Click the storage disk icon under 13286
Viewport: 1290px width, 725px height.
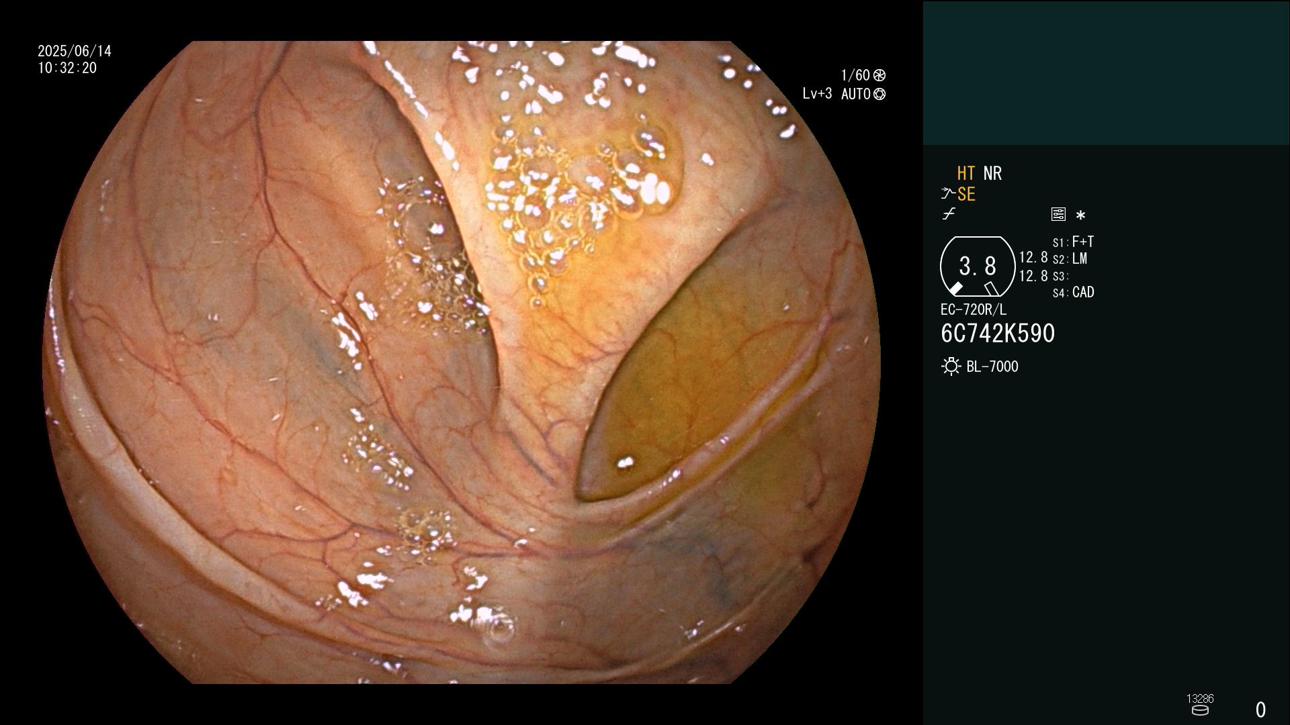coord(1200,710)
